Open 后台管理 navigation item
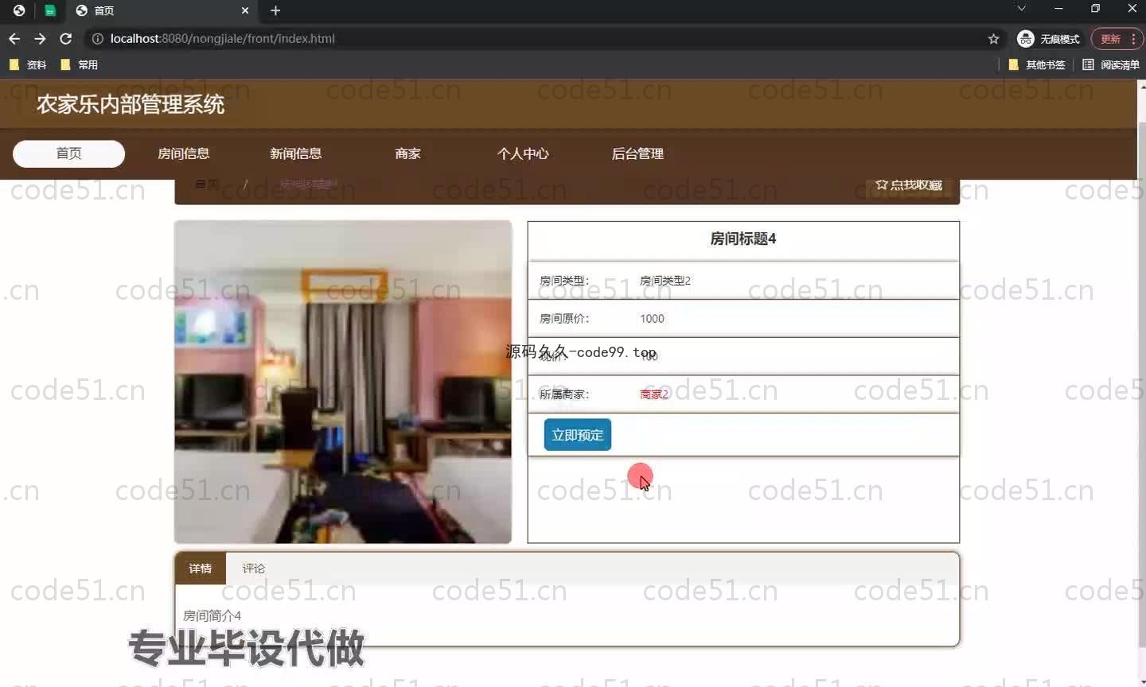The image size is (1146, 687). 637,153
